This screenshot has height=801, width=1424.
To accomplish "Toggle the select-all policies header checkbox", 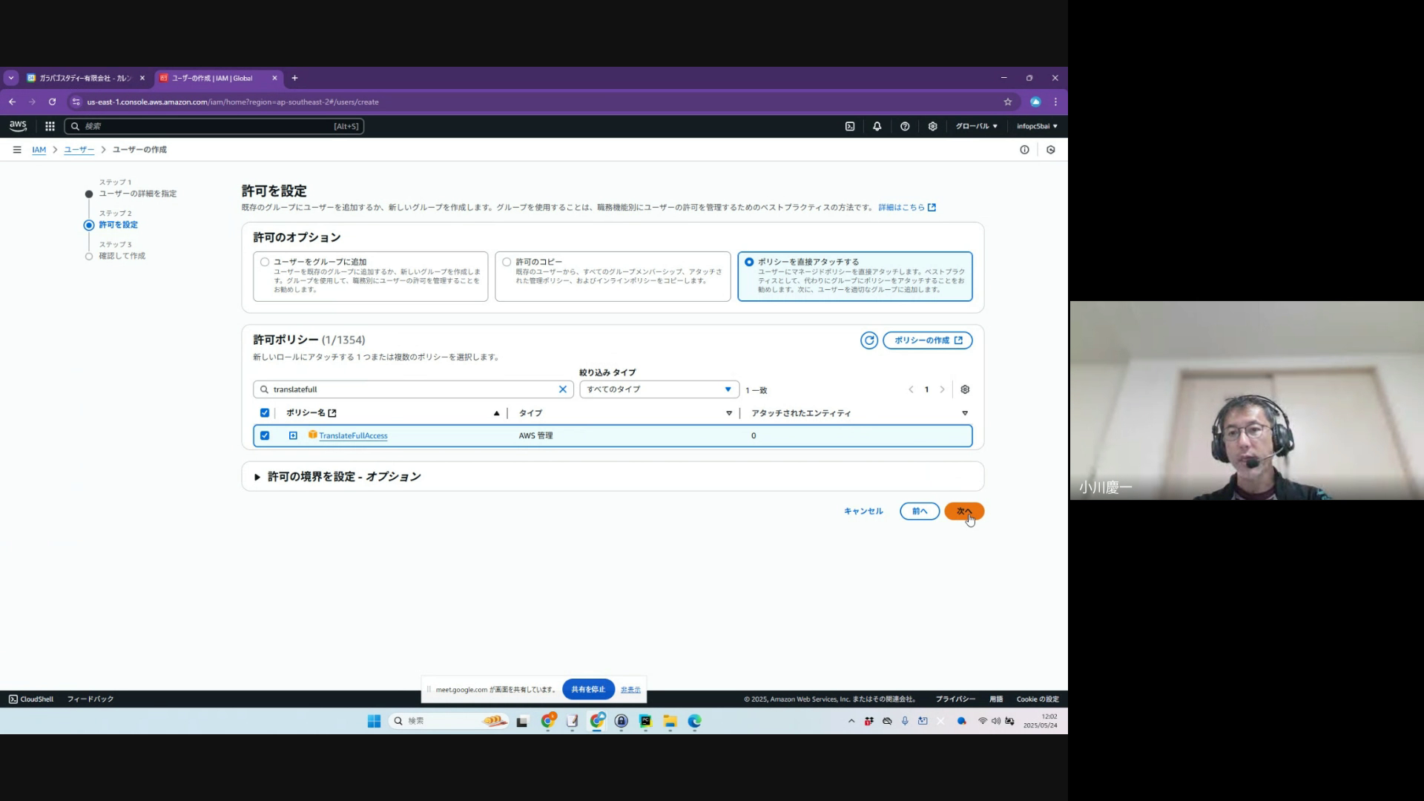I will (265, 413).
